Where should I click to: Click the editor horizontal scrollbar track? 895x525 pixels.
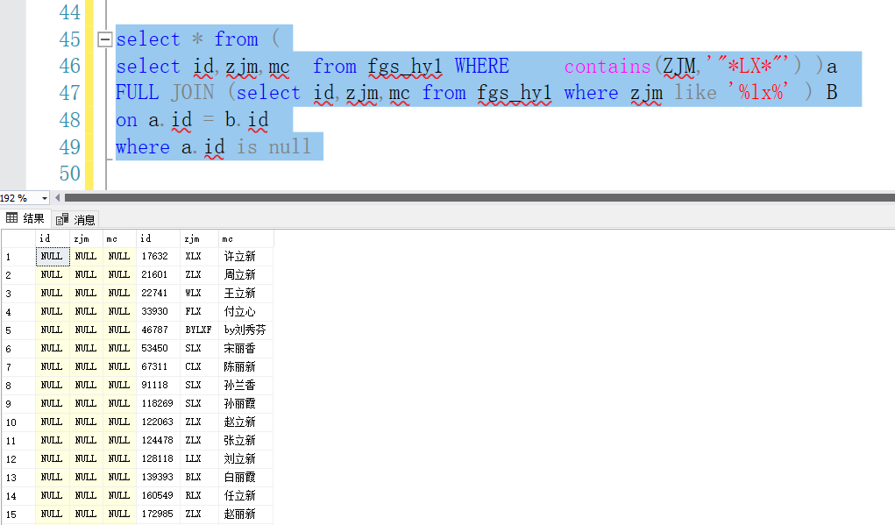pyautogui.click(x=479, y=198)
